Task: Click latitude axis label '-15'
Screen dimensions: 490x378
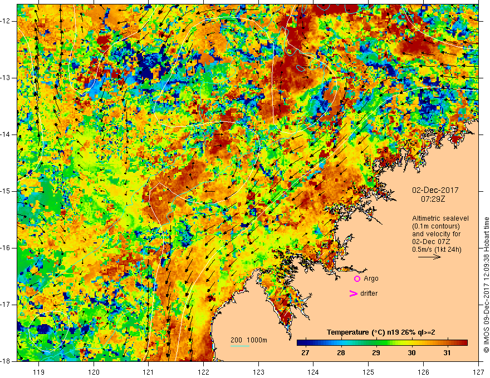Action: click(6, 191)
